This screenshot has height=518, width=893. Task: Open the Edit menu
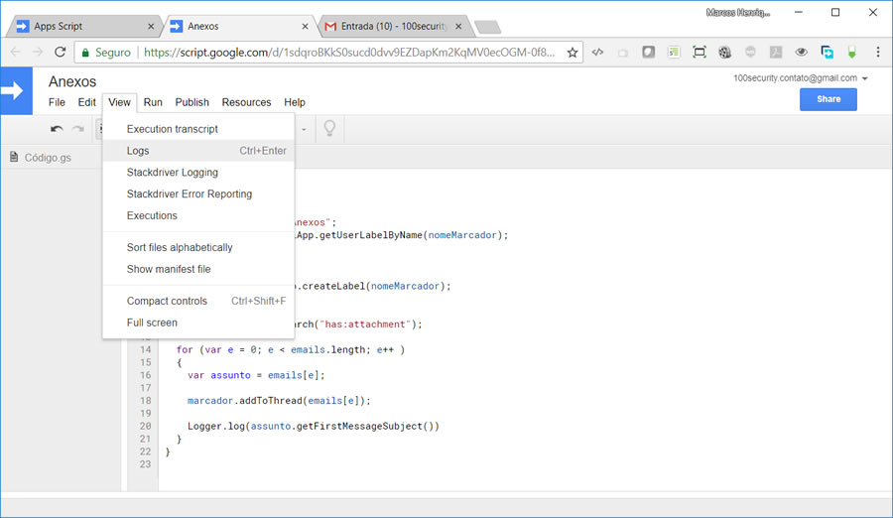tap(86, 102)
